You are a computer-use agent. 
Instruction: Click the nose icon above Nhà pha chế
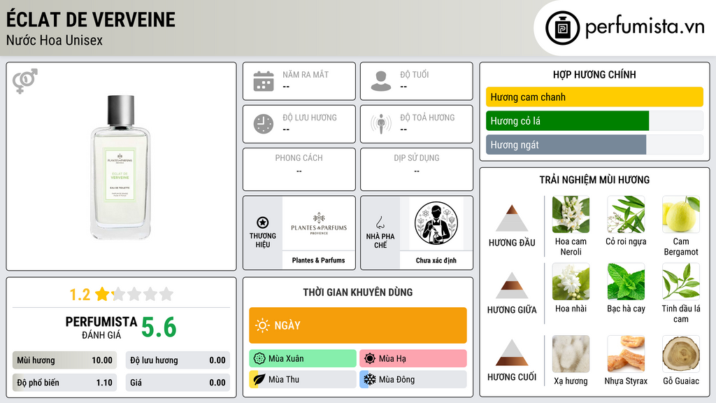pos(380,222)
